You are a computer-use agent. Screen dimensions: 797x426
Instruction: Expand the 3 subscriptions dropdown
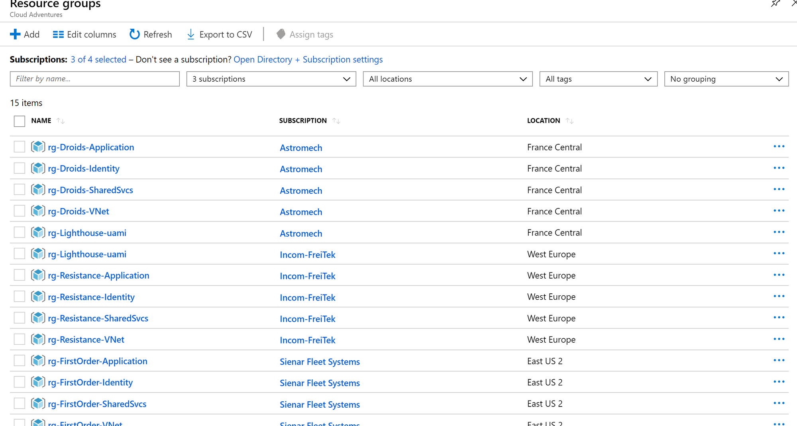[271, 79]
